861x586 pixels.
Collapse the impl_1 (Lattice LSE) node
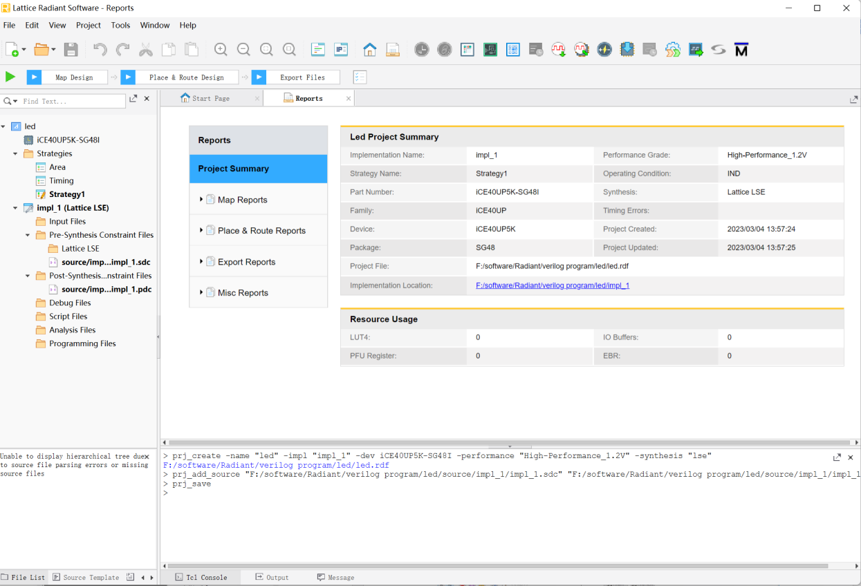tap(16, 208)
